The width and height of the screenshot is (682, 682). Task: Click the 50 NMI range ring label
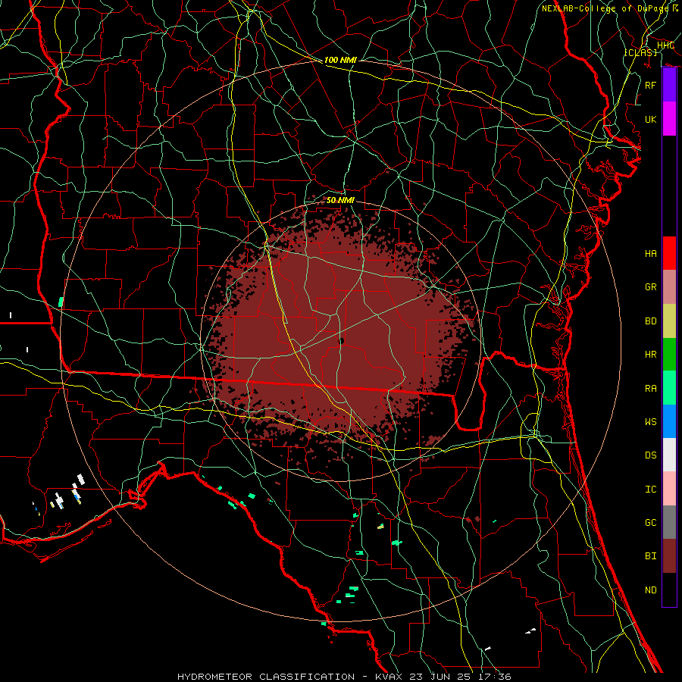click(x=340, y=200)
